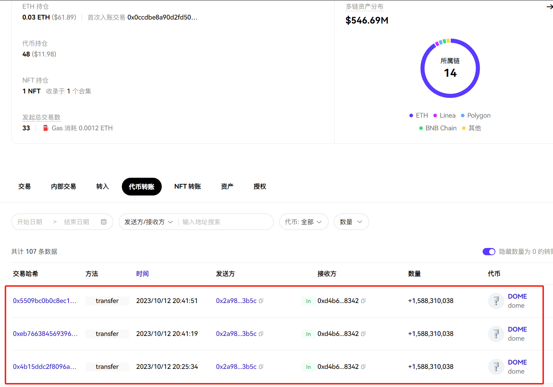This screenshot has height=387, width=553.
Task: Toggle the ETH legend item in chart
Action: pyautogui.click(x=419, y=115)
